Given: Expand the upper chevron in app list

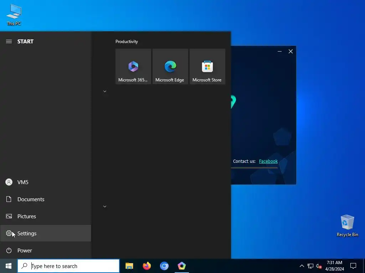Looking at the screenshot, I should pos(105,91).
